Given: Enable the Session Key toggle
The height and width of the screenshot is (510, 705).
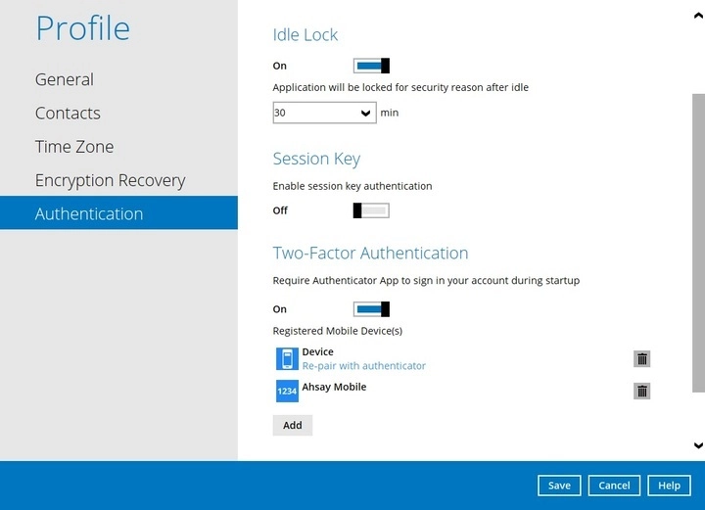Looking at the screenshot, I should pos(371,210).
